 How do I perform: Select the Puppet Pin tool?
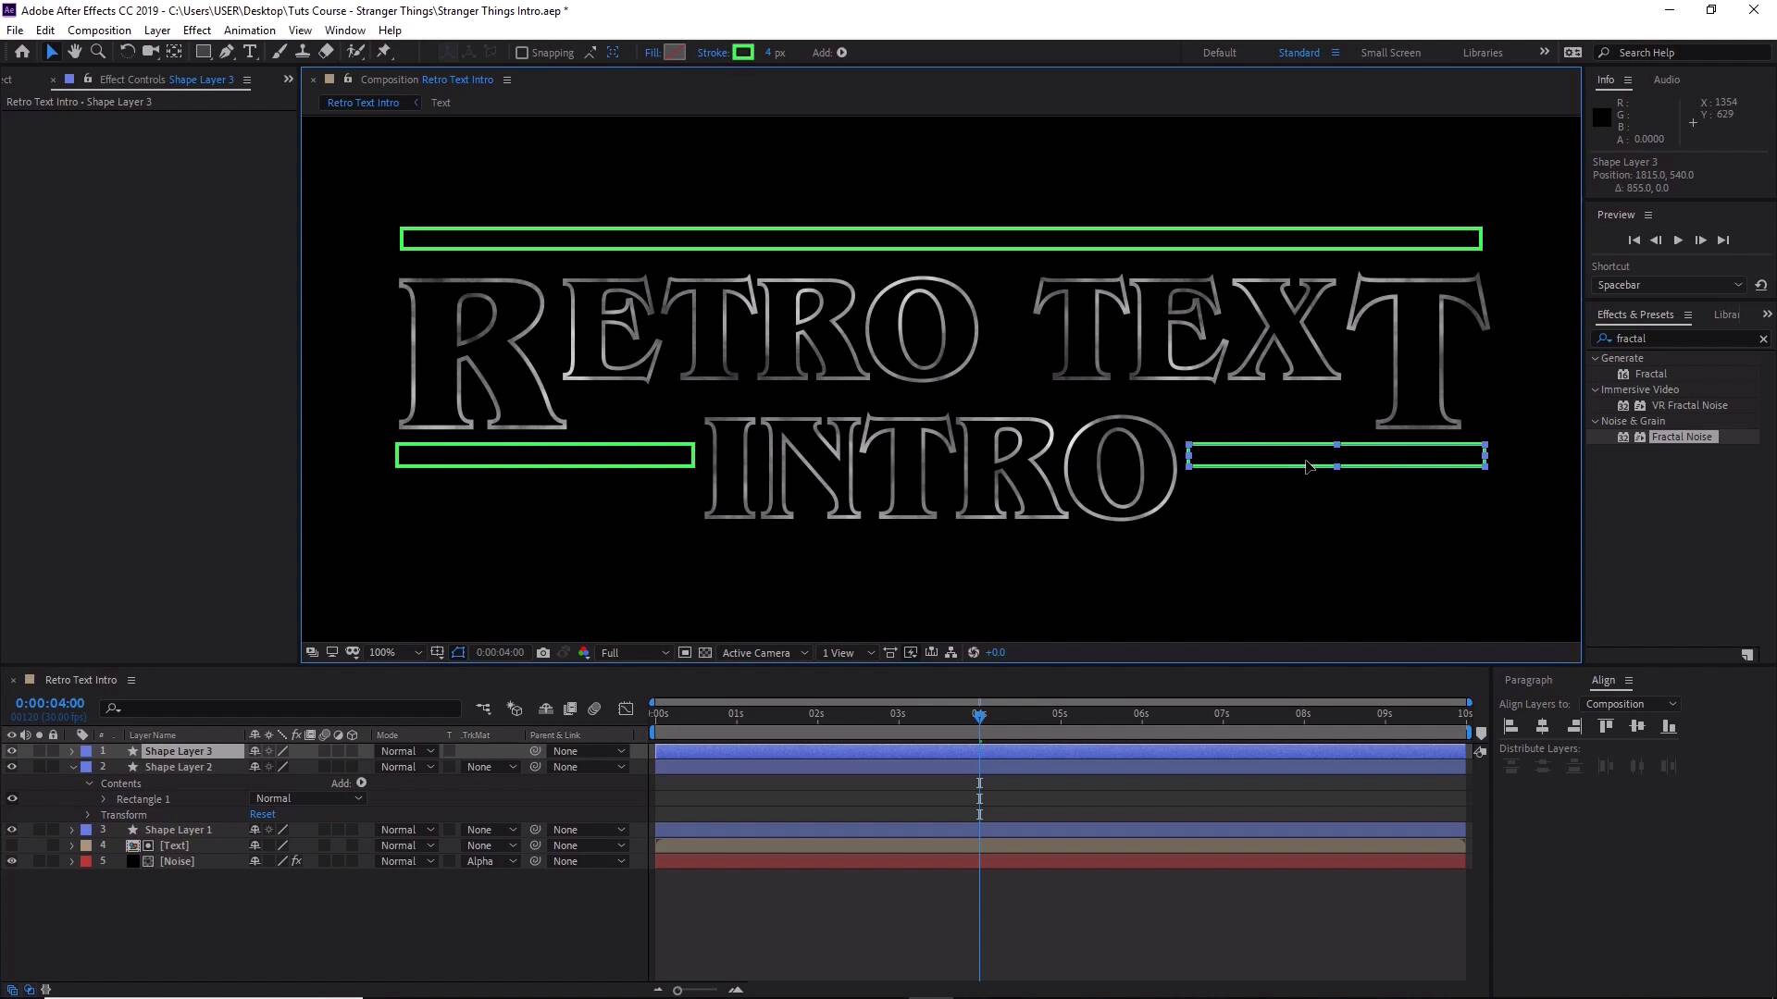pyautogui.click(x=384, y=52)
